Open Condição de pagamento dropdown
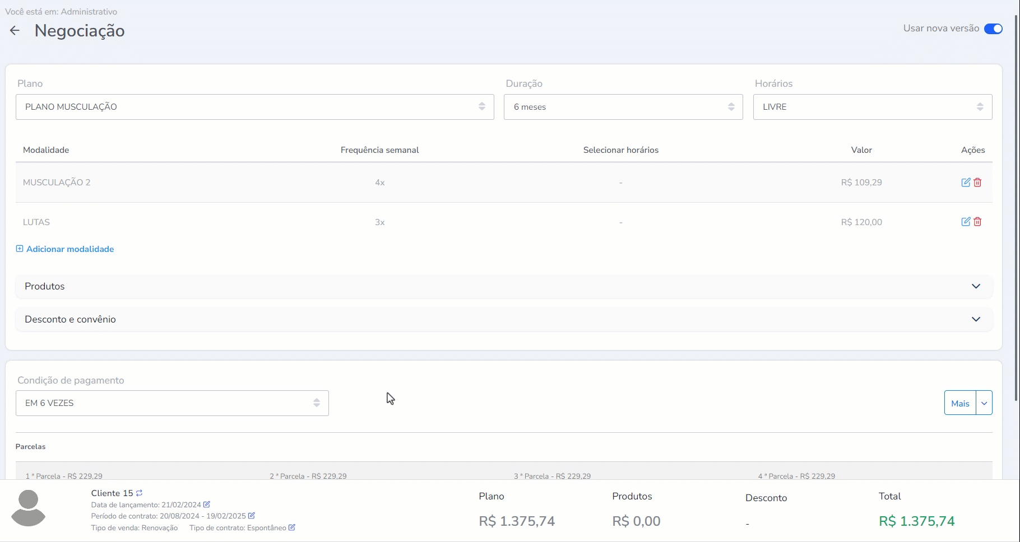1020x542 pixels. tap(172, 403)
